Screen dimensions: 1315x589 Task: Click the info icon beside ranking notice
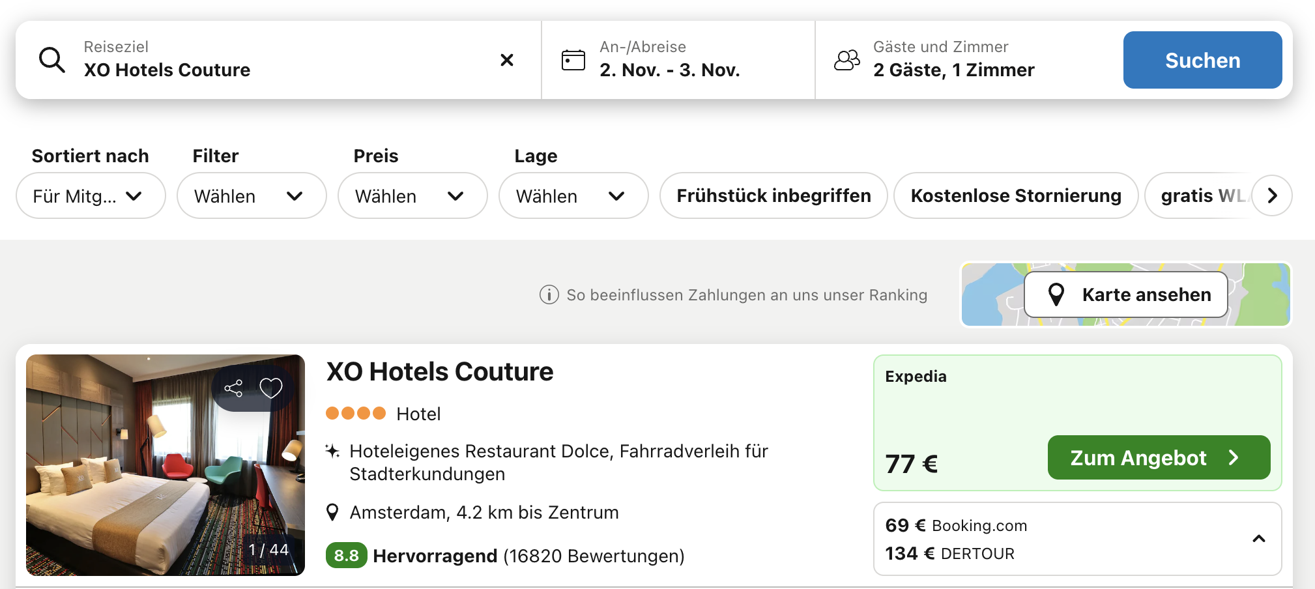click(549, 295)
